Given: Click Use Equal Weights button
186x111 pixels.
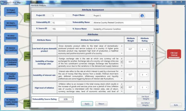Looking at the screenshot, I should pyautogui.click(x=145, y=98).
